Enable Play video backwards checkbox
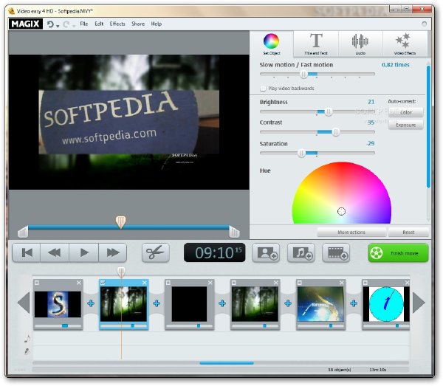The image size is (443, 386). pos(263,89)
